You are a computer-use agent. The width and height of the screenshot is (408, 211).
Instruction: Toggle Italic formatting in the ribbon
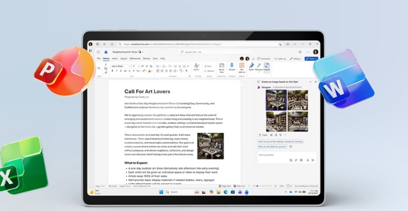(x=116, y=71)
